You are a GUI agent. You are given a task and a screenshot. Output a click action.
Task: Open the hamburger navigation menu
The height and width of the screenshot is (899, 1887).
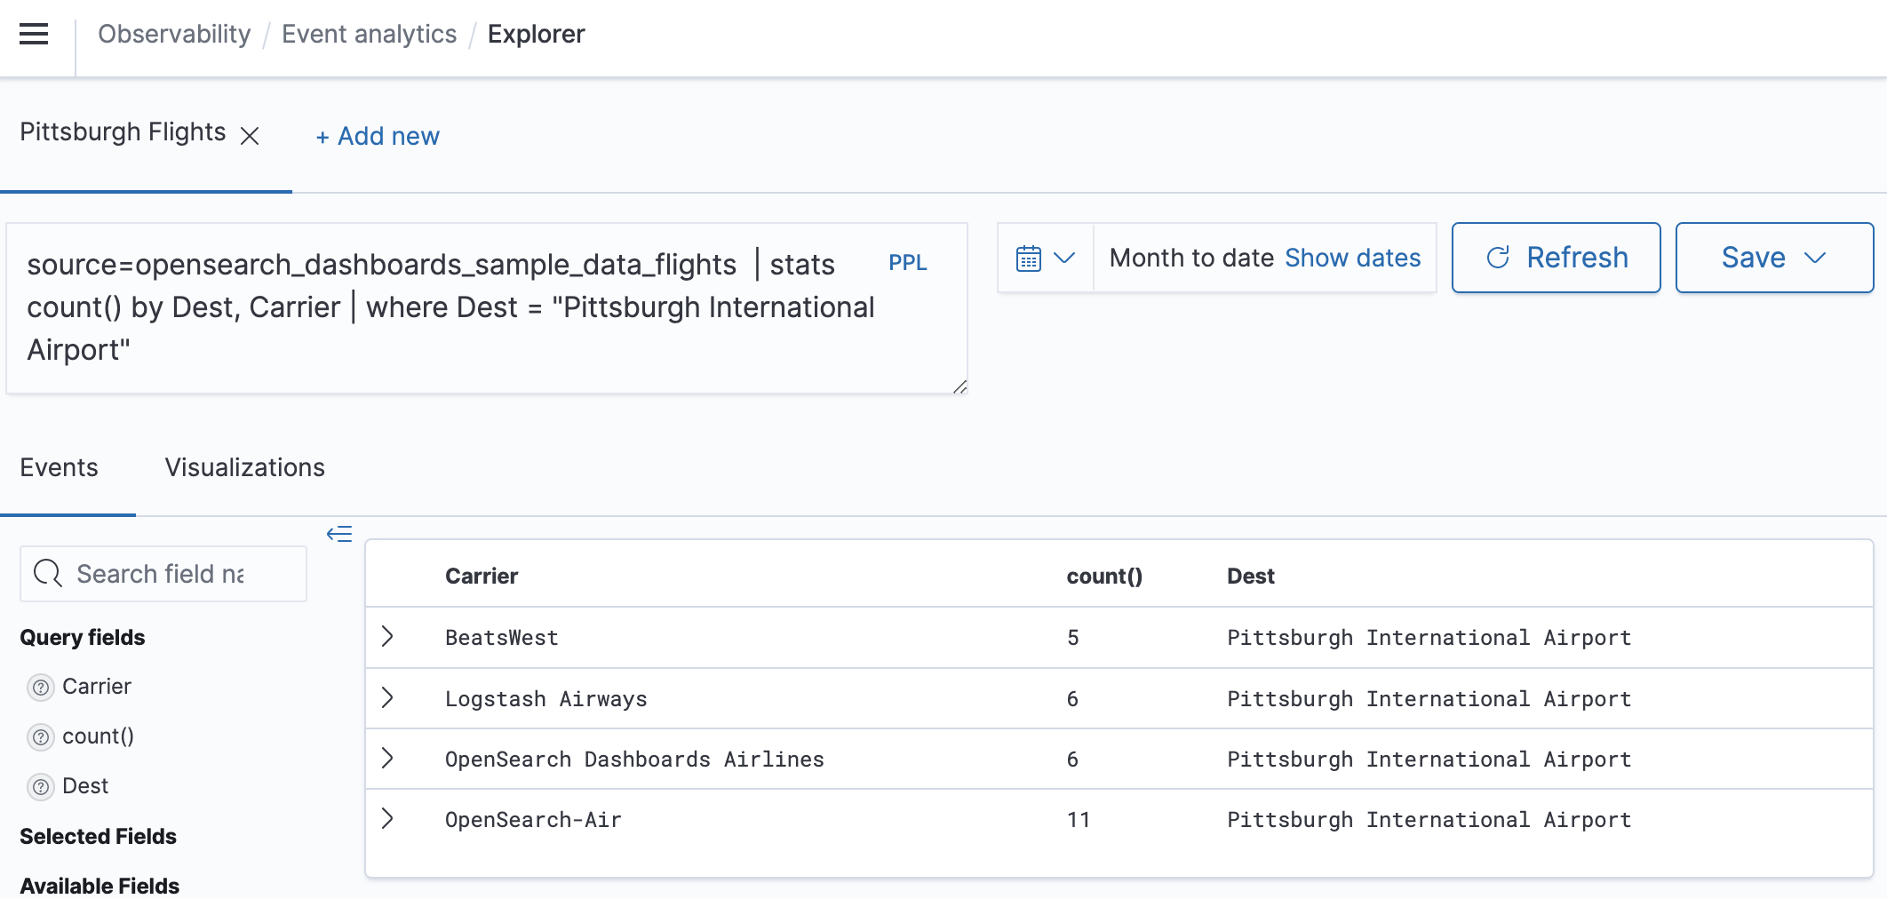pos(33,34)
